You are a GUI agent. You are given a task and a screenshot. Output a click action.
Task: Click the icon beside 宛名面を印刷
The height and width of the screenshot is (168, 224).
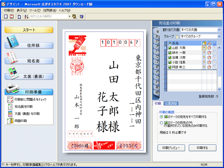point(10,107)
